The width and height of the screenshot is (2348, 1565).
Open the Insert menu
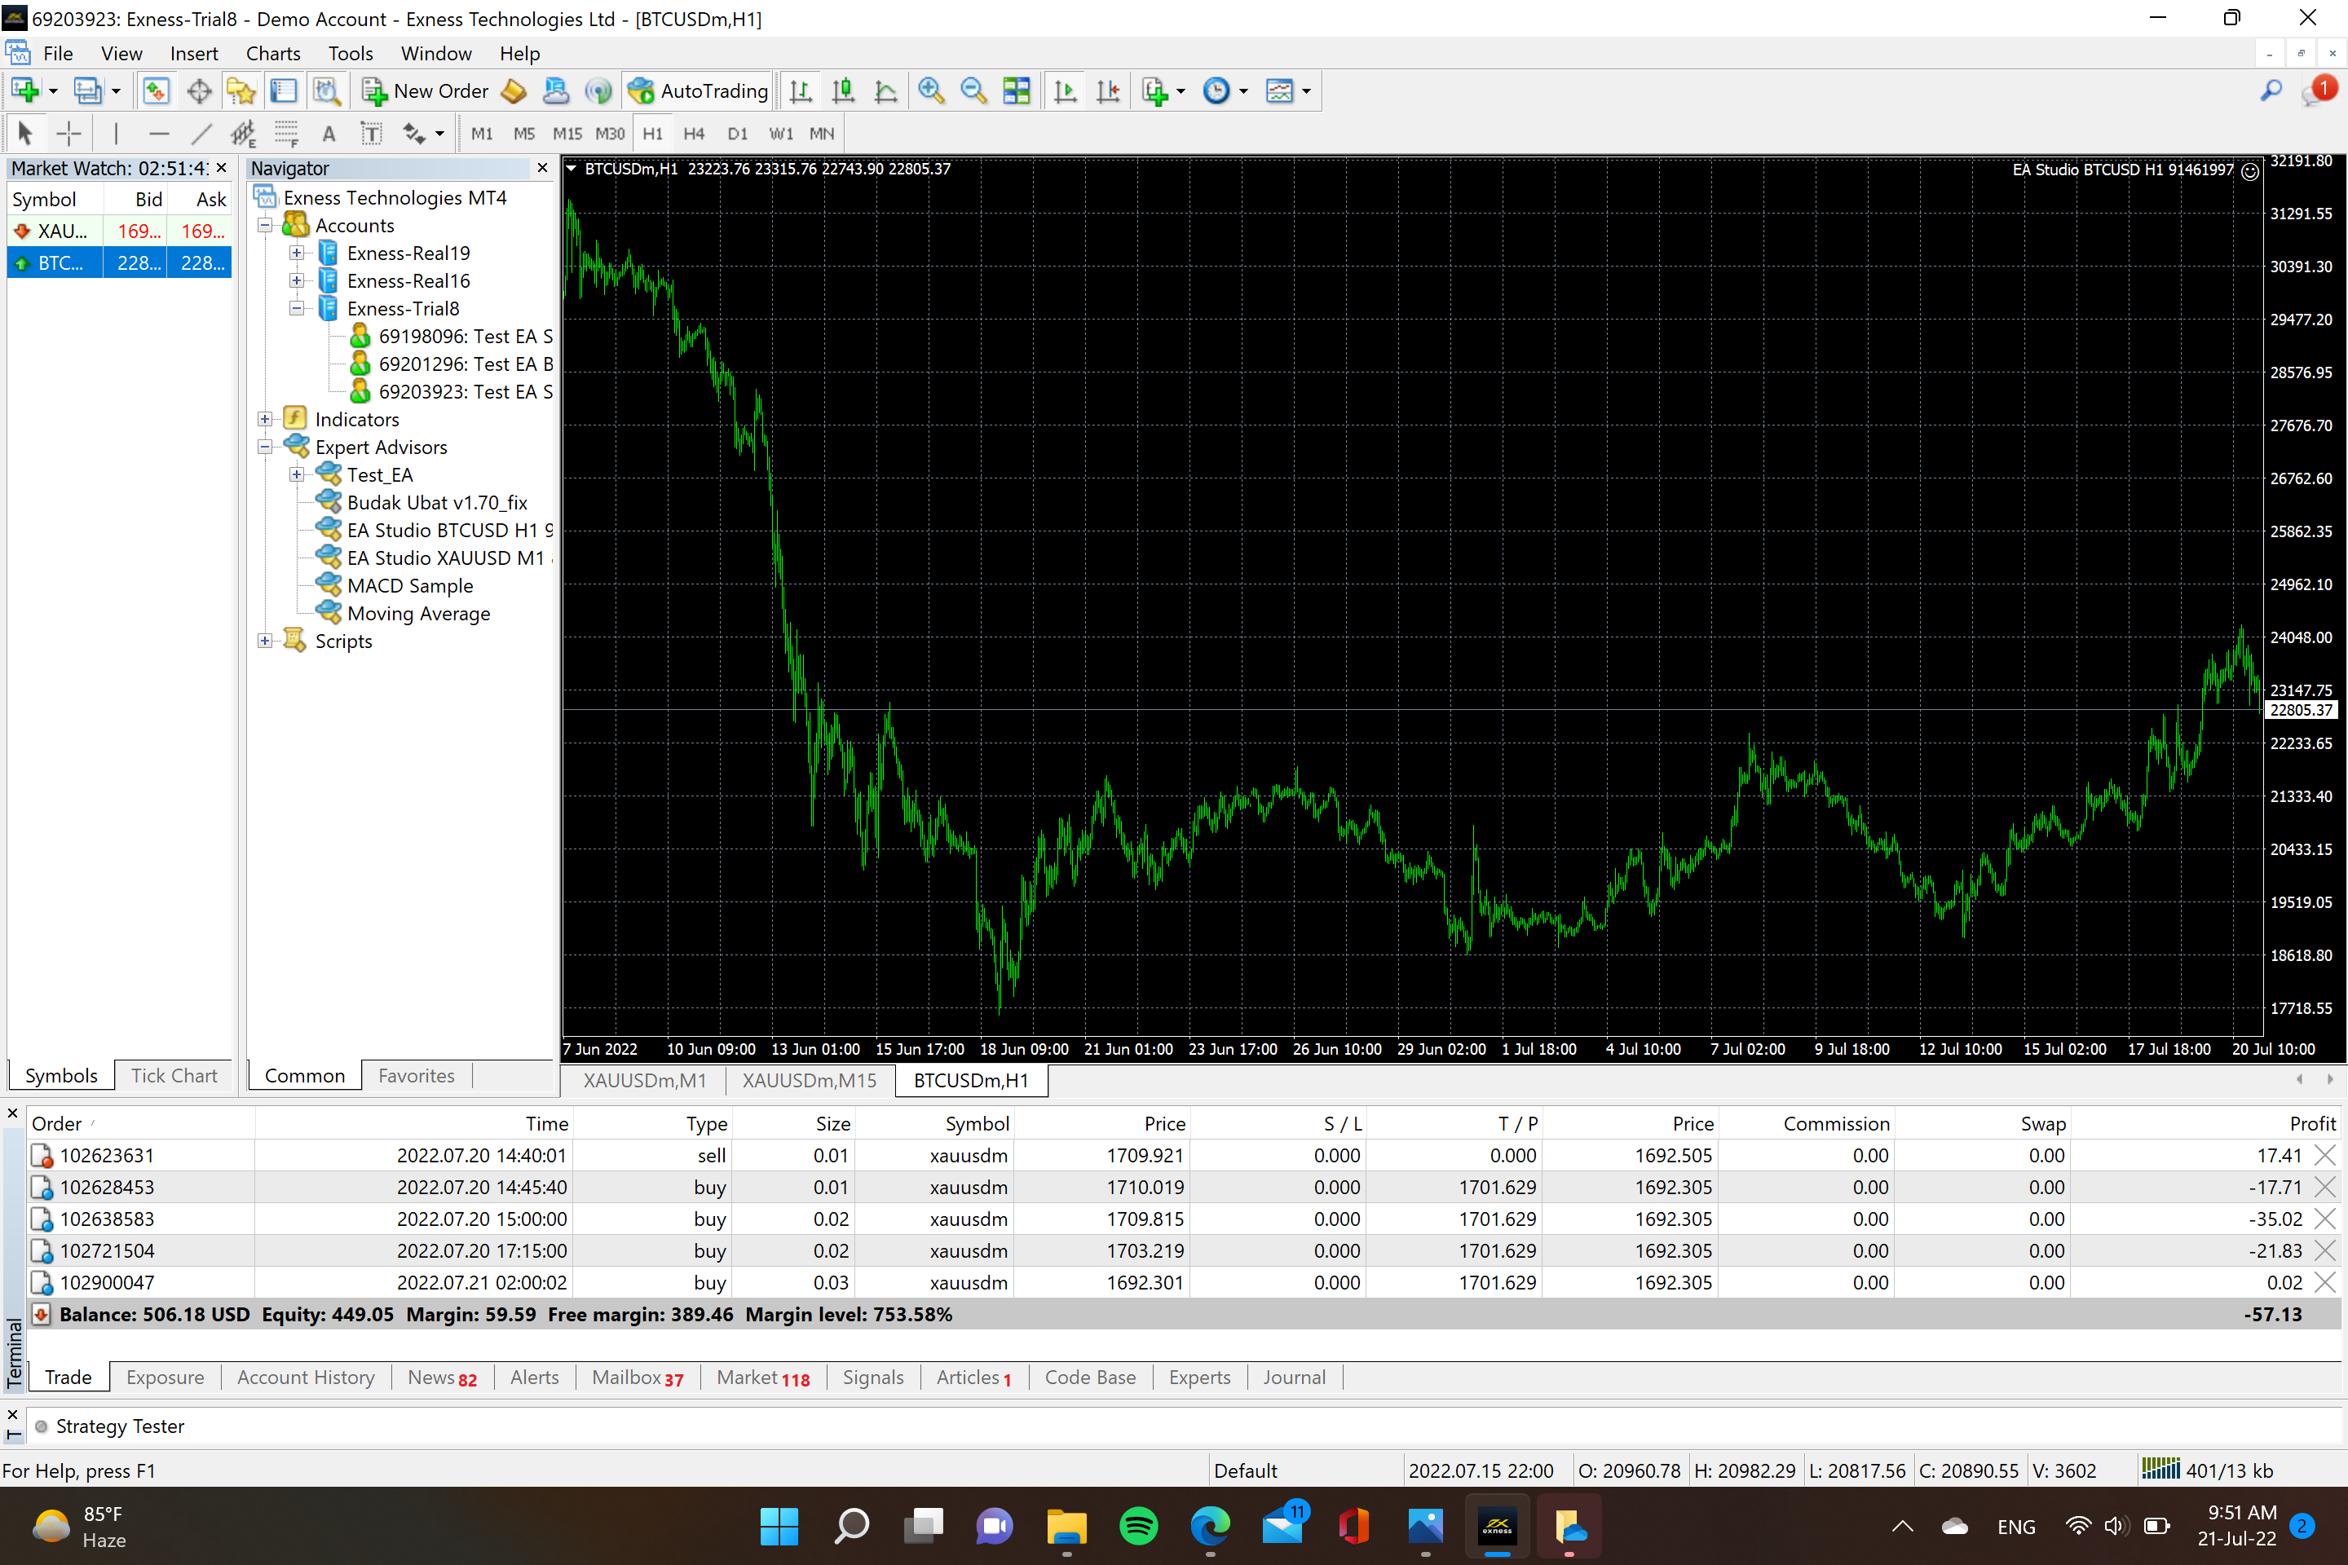click(x=194, y=54)
